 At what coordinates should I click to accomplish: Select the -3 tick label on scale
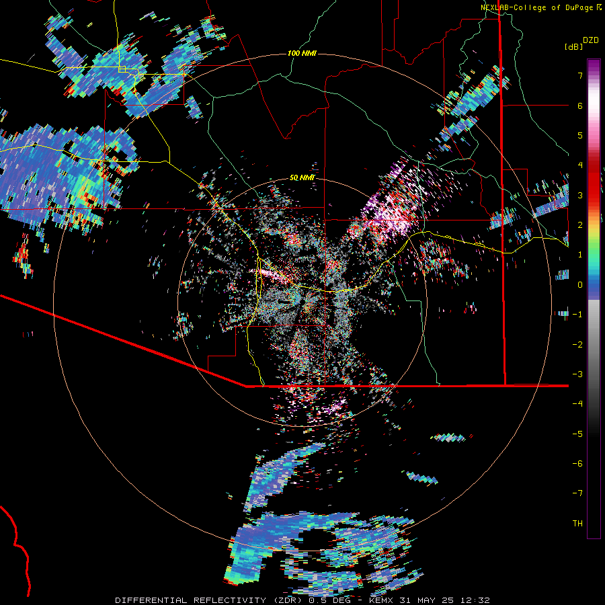(x=577, y=374)
